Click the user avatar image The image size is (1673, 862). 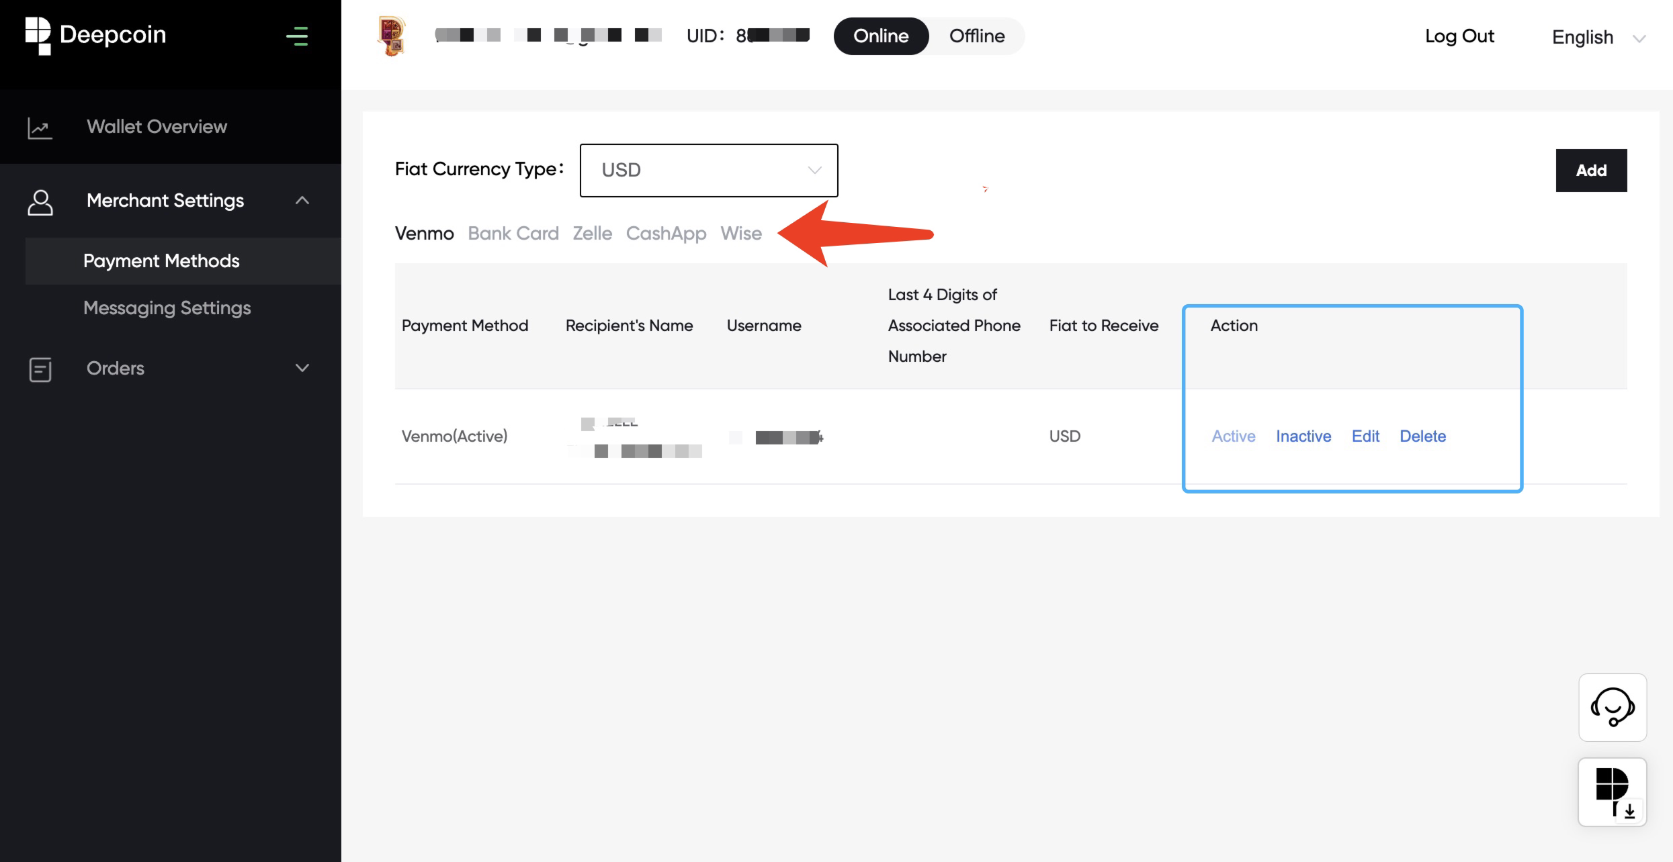point(392,36)
